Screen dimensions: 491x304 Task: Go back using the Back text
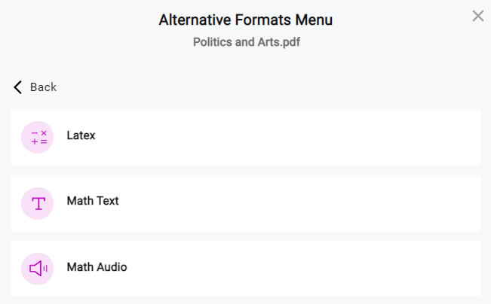43,87
